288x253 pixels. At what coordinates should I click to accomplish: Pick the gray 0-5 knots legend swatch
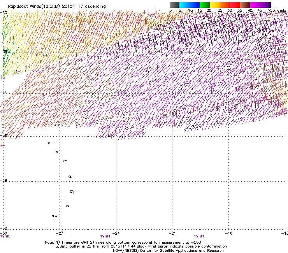point(174,5)
